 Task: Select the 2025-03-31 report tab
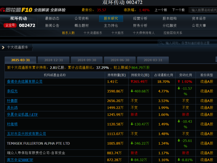pyautogui.click(x=20, y=60)
